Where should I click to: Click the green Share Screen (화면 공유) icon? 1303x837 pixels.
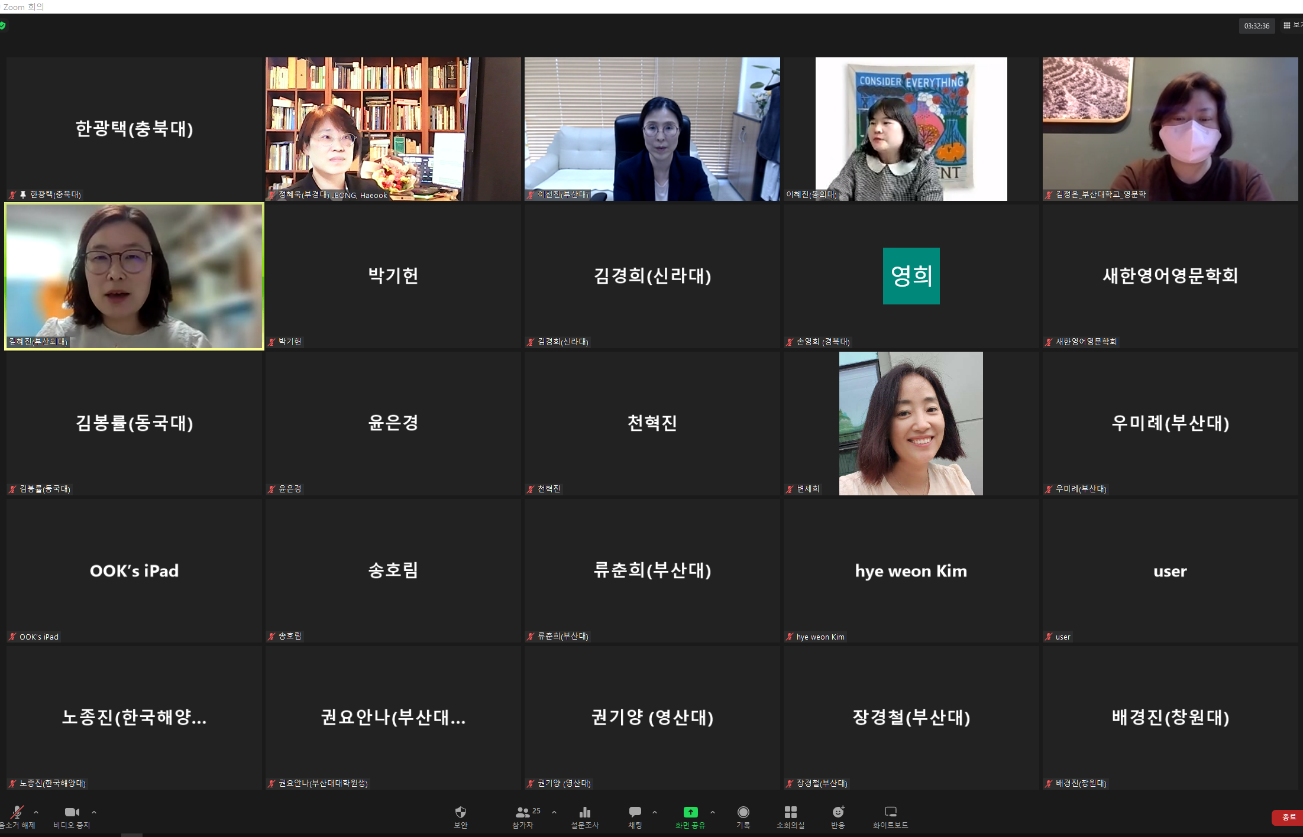(690, 813)
